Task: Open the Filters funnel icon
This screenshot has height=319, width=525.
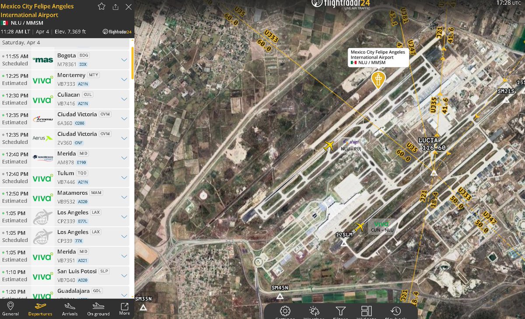Action: (x=340, y=311)
